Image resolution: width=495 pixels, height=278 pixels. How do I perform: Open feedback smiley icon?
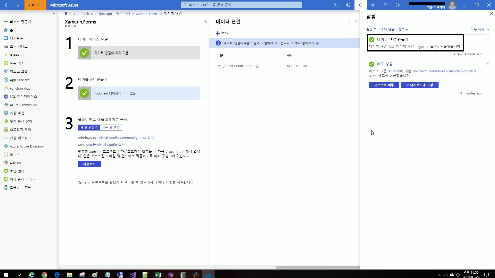tap(398, 5)
